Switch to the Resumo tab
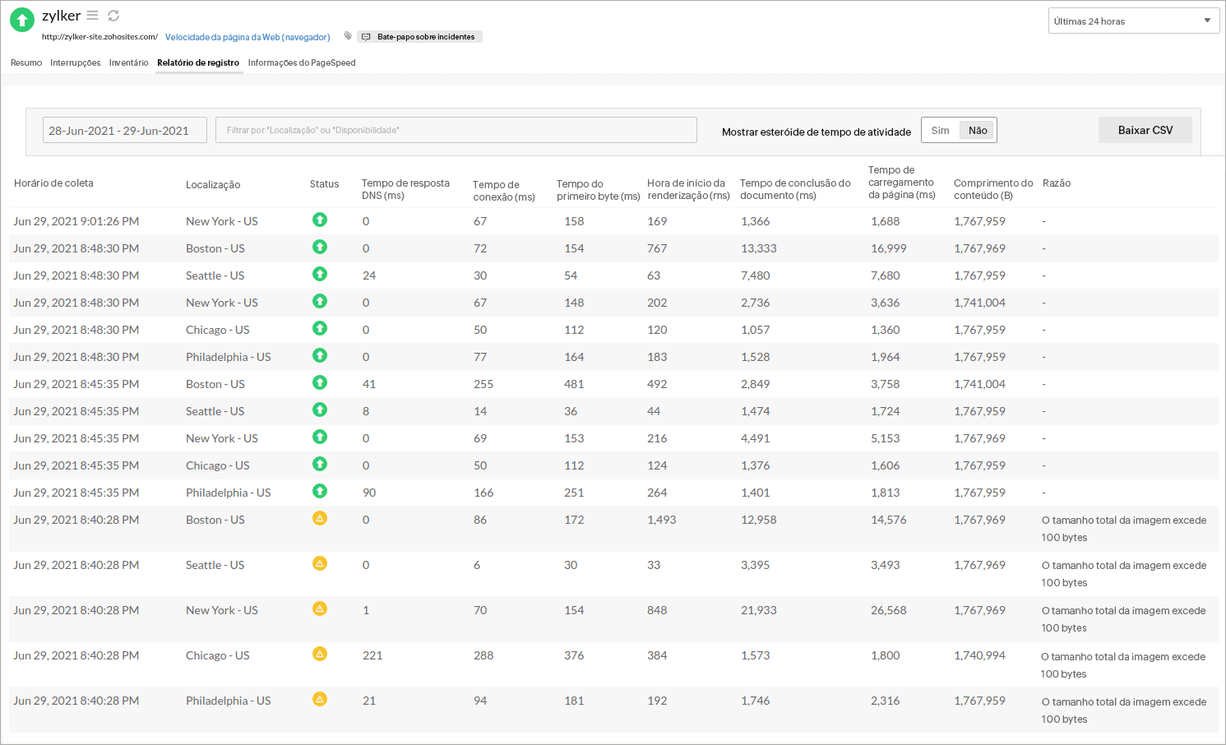Image resolution: width=1226 pixels, height=745 pixels. click(x=25, y=62)
